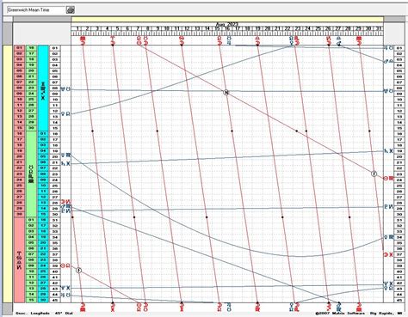Click the Saturn in Pisces label at left edge
408x317 pixels.
[x=65, y=163]
